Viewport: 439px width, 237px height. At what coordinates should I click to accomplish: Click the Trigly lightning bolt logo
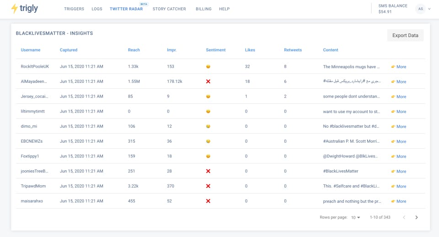coord(15,9)
